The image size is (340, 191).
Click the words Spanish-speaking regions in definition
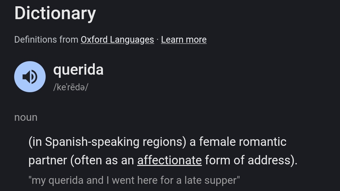pos(113,142)
